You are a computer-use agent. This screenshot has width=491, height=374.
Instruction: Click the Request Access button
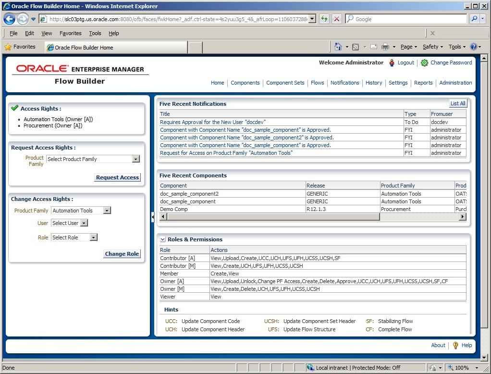pos(117,177)
